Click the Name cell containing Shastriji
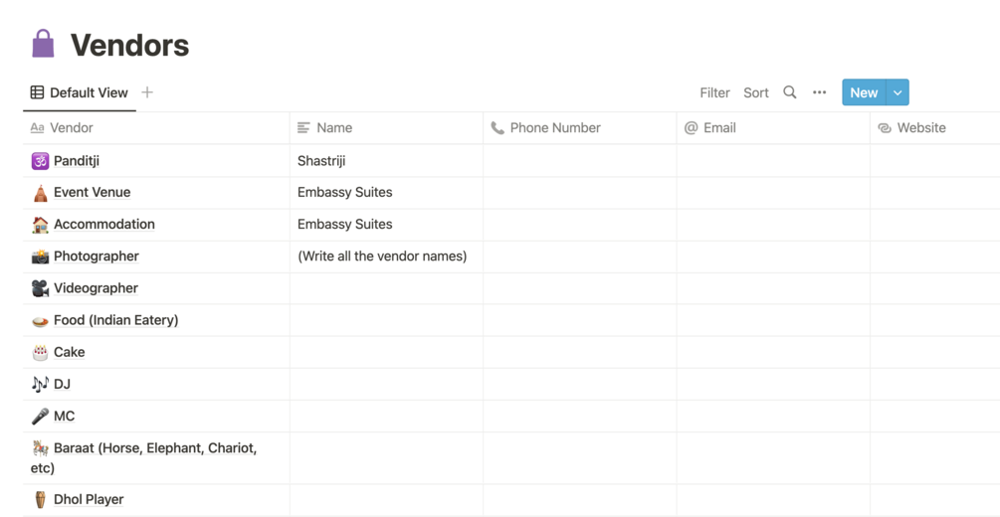 pyautogui.click(x=385, y=161)
